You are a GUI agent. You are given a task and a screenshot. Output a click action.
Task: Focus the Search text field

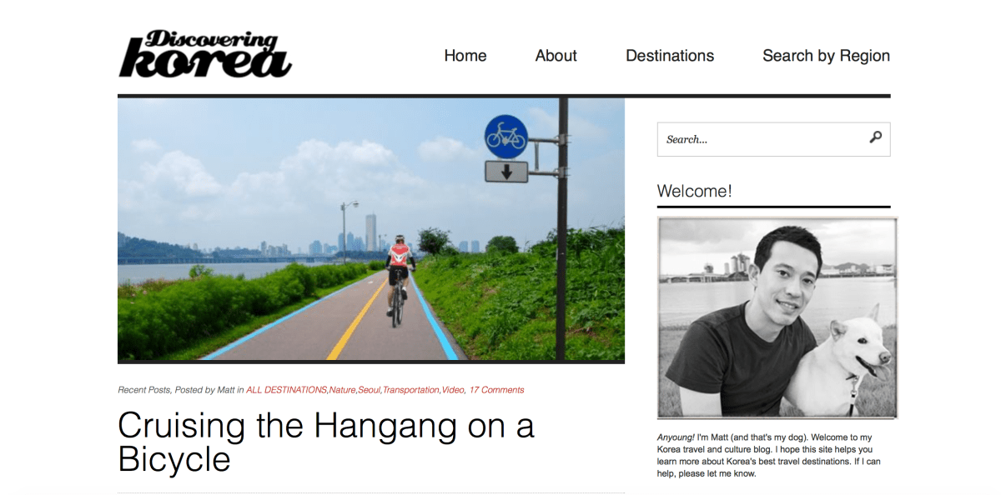click(x=761, y=139)
